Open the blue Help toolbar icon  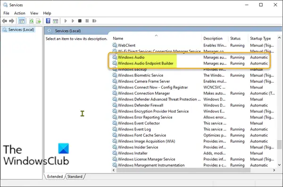pos(48,21)
